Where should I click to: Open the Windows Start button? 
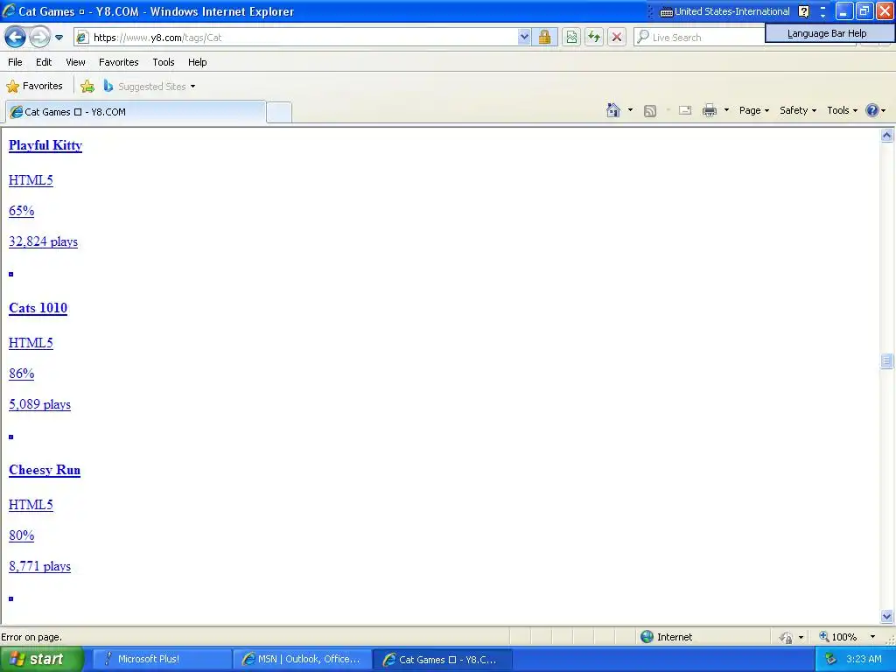(42, 659)
